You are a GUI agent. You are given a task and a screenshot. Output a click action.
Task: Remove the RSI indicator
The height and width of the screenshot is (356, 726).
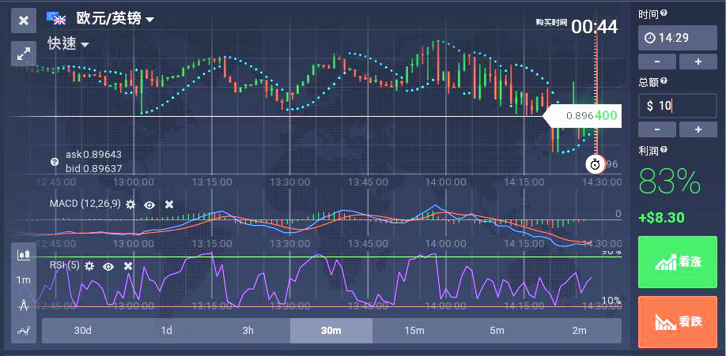tap(128, 266)
